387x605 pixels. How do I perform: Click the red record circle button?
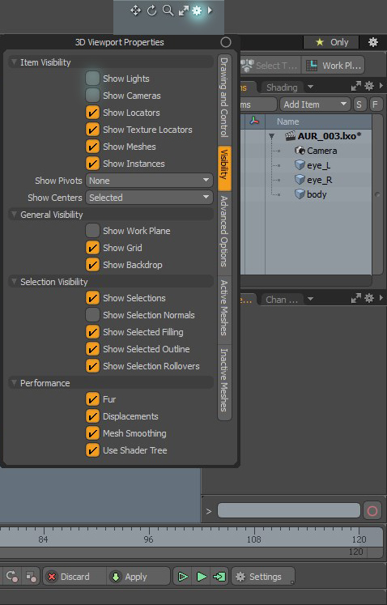(372, 511)
